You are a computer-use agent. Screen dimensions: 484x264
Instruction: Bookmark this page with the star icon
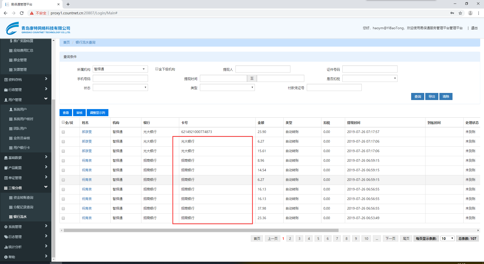[x=460, y=13]
